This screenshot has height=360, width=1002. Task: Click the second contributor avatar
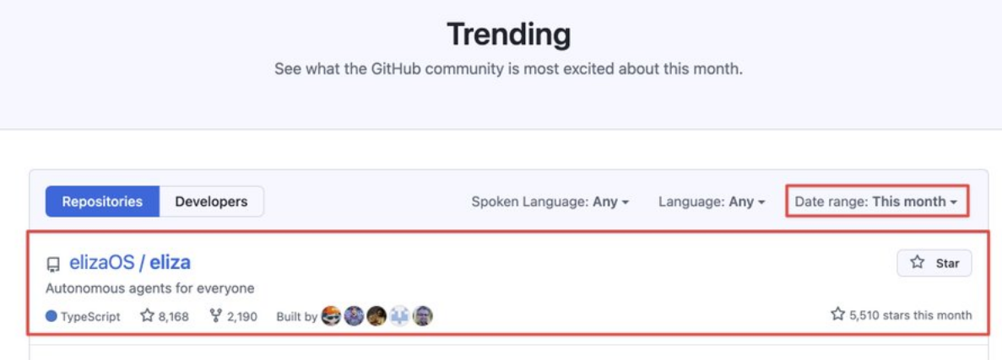[354, 315]
